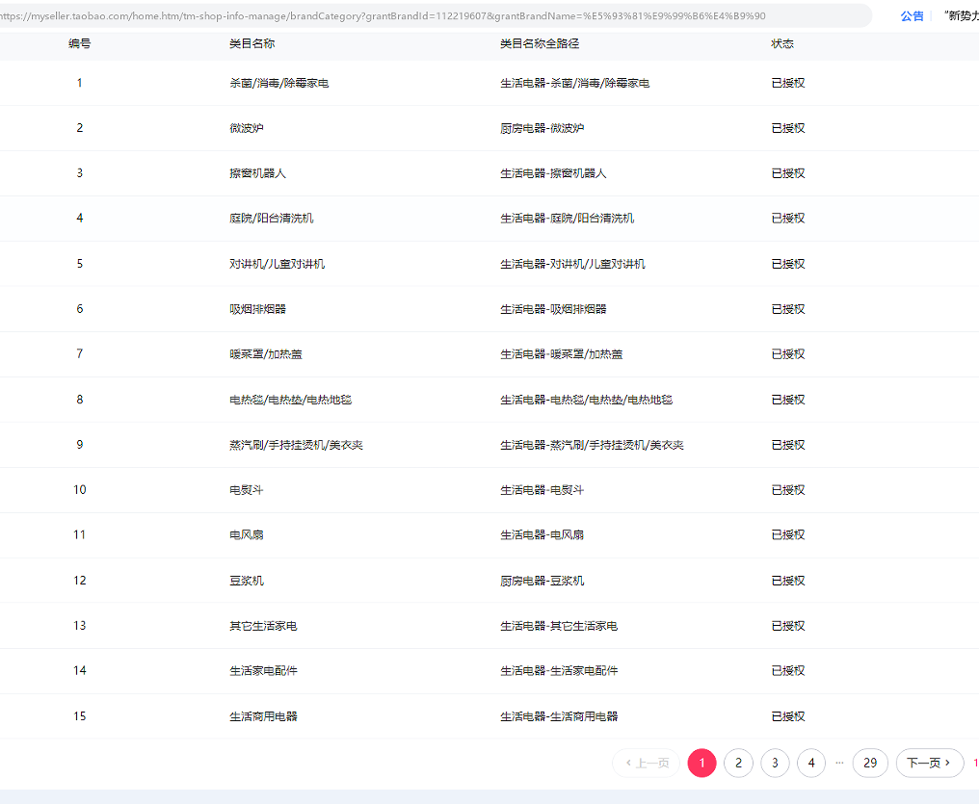Select page 4 in the pager
The width and height of the screenshot is (979, 804).
(810, 763)
